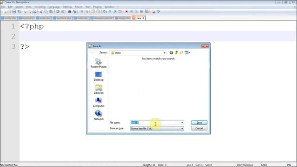Click the Dos\Windows status bar entry
This screenshot has width=297, height=167.
point(245,165)
